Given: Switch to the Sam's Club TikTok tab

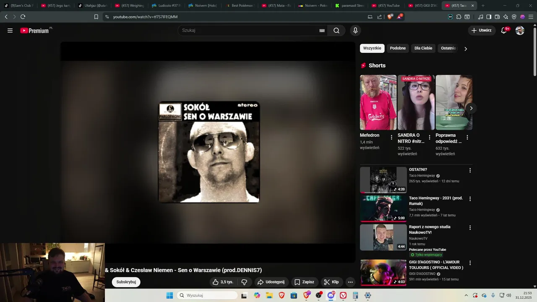Looking at the screenshot, I should (x=18, y=6).
